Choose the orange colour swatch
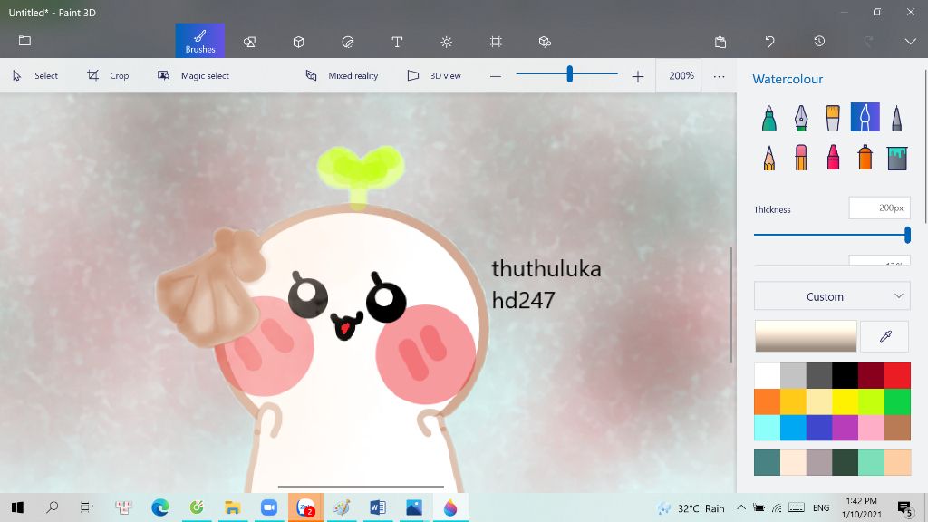This screenshot has width=928, height=522. tap(767, 401)
